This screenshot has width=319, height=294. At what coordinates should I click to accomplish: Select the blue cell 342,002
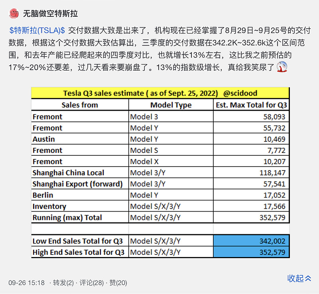(x=251, y=241)
